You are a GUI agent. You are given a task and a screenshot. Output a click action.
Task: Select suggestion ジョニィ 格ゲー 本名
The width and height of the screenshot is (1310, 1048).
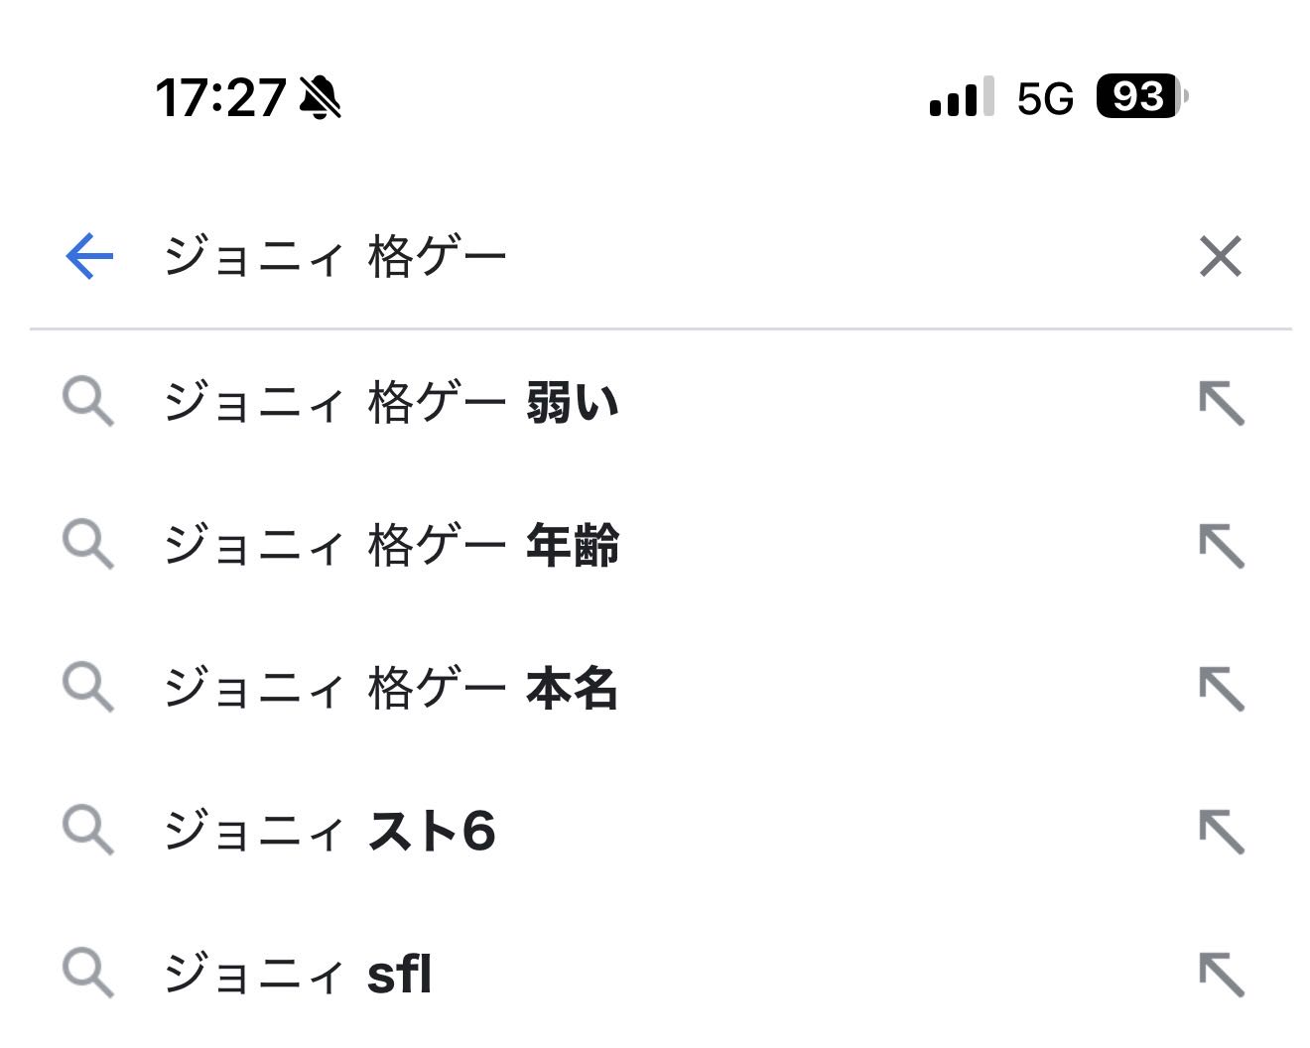[391, 689]
